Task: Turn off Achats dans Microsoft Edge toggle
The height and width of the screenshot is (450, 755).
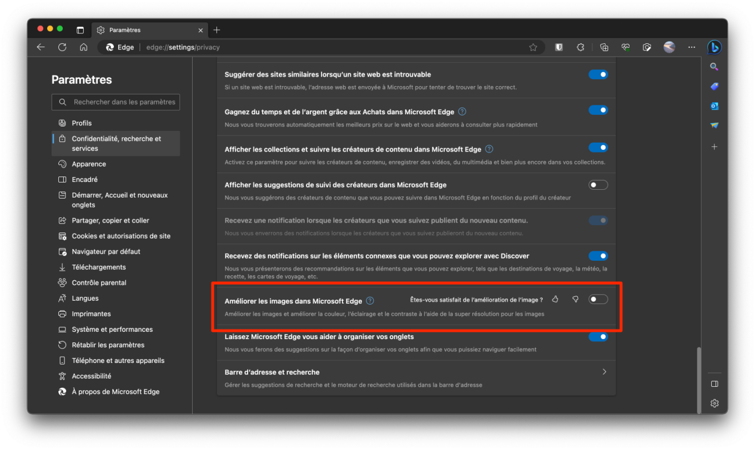Action: 598,110
